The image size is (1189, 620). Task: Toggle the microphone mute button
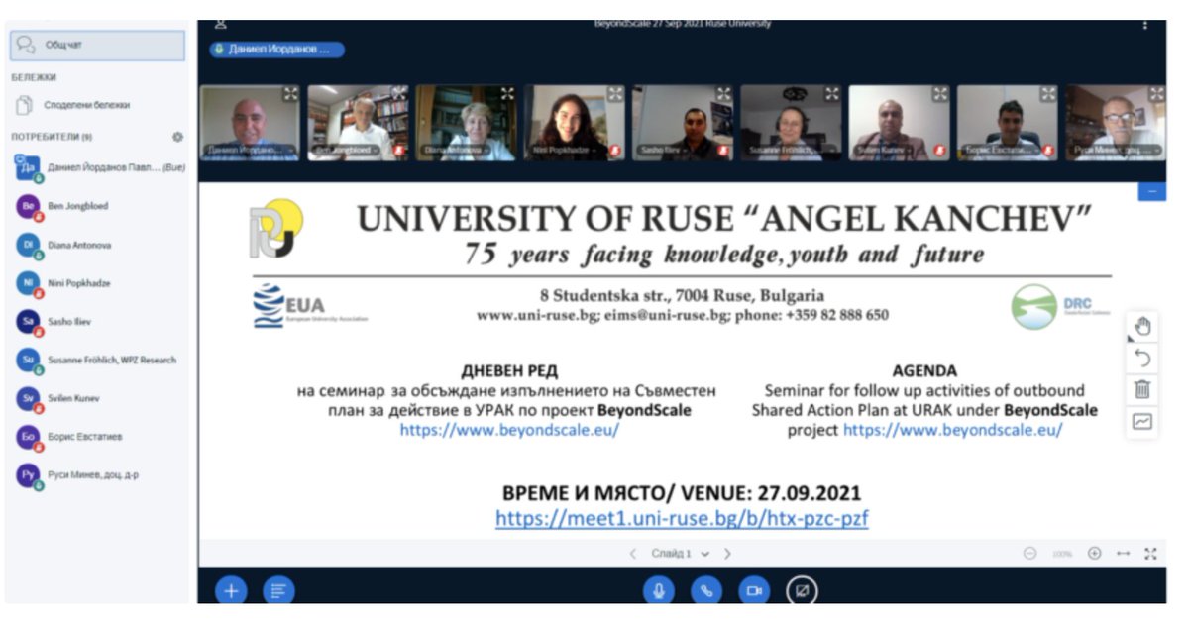coord(658,590)
